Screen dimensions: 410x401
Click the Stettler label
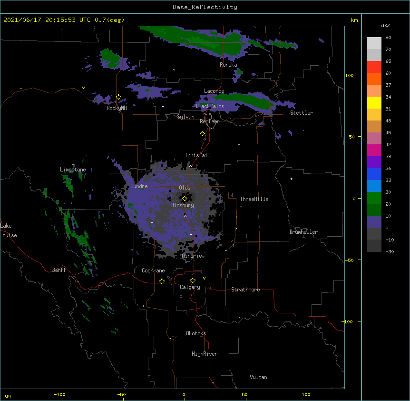(302, 113)
